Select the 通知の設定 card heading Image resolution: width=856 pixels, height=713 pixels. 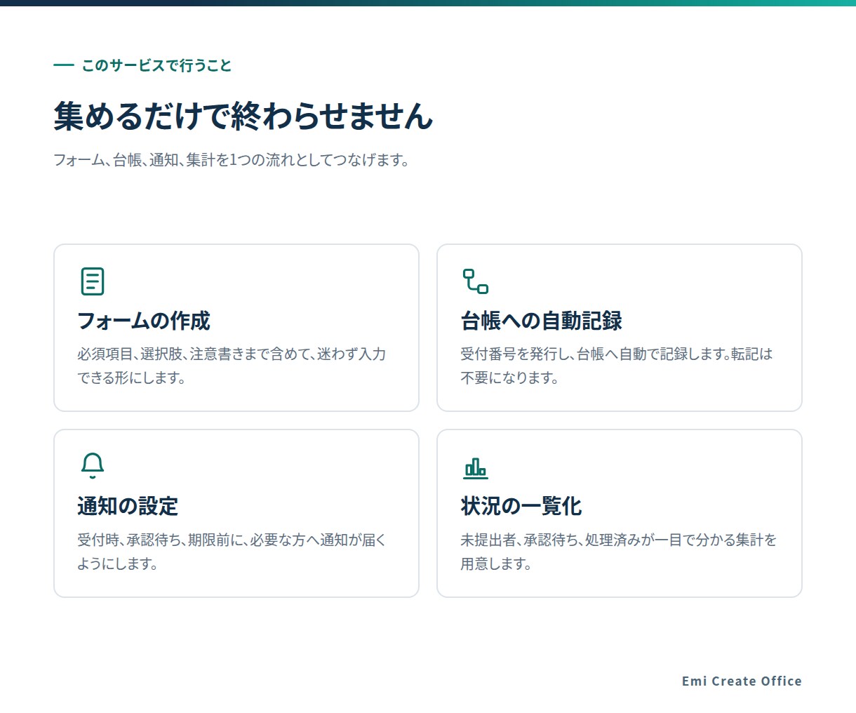[x=128, y=506]
